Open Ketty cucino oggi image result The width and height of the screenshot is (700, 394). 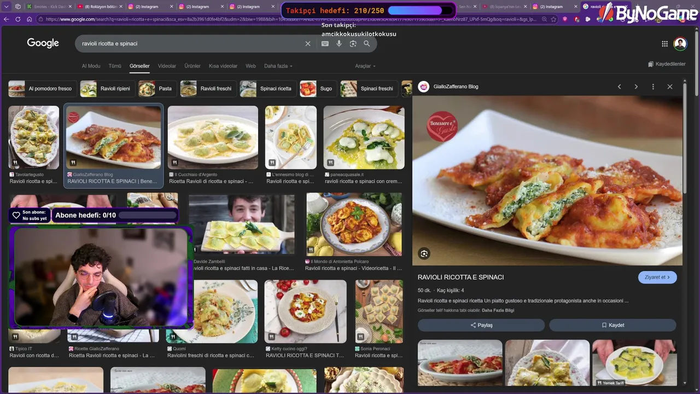click(305, 312)
